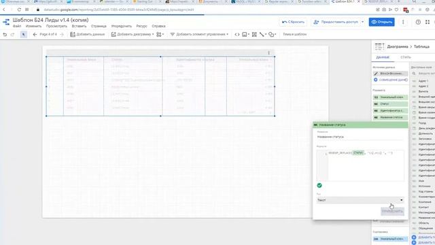The width and height of the screenshot is (435, 245).
Task: Open the Предоставить доступ dropdown arrow
Action: [x=362, y=22]
